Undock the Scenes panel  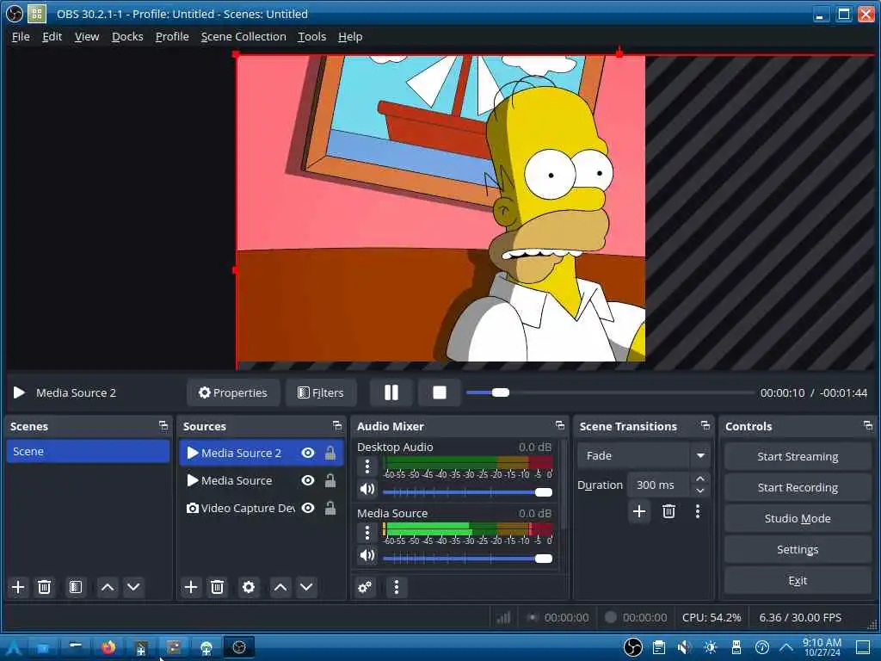click(163, 426)
